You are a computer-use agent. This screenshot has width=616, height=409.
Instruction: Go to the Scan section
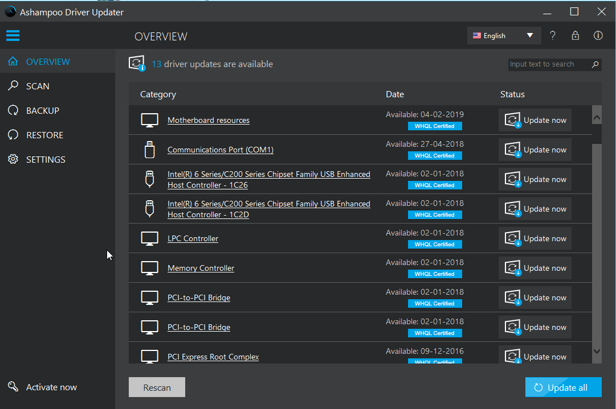38,86
